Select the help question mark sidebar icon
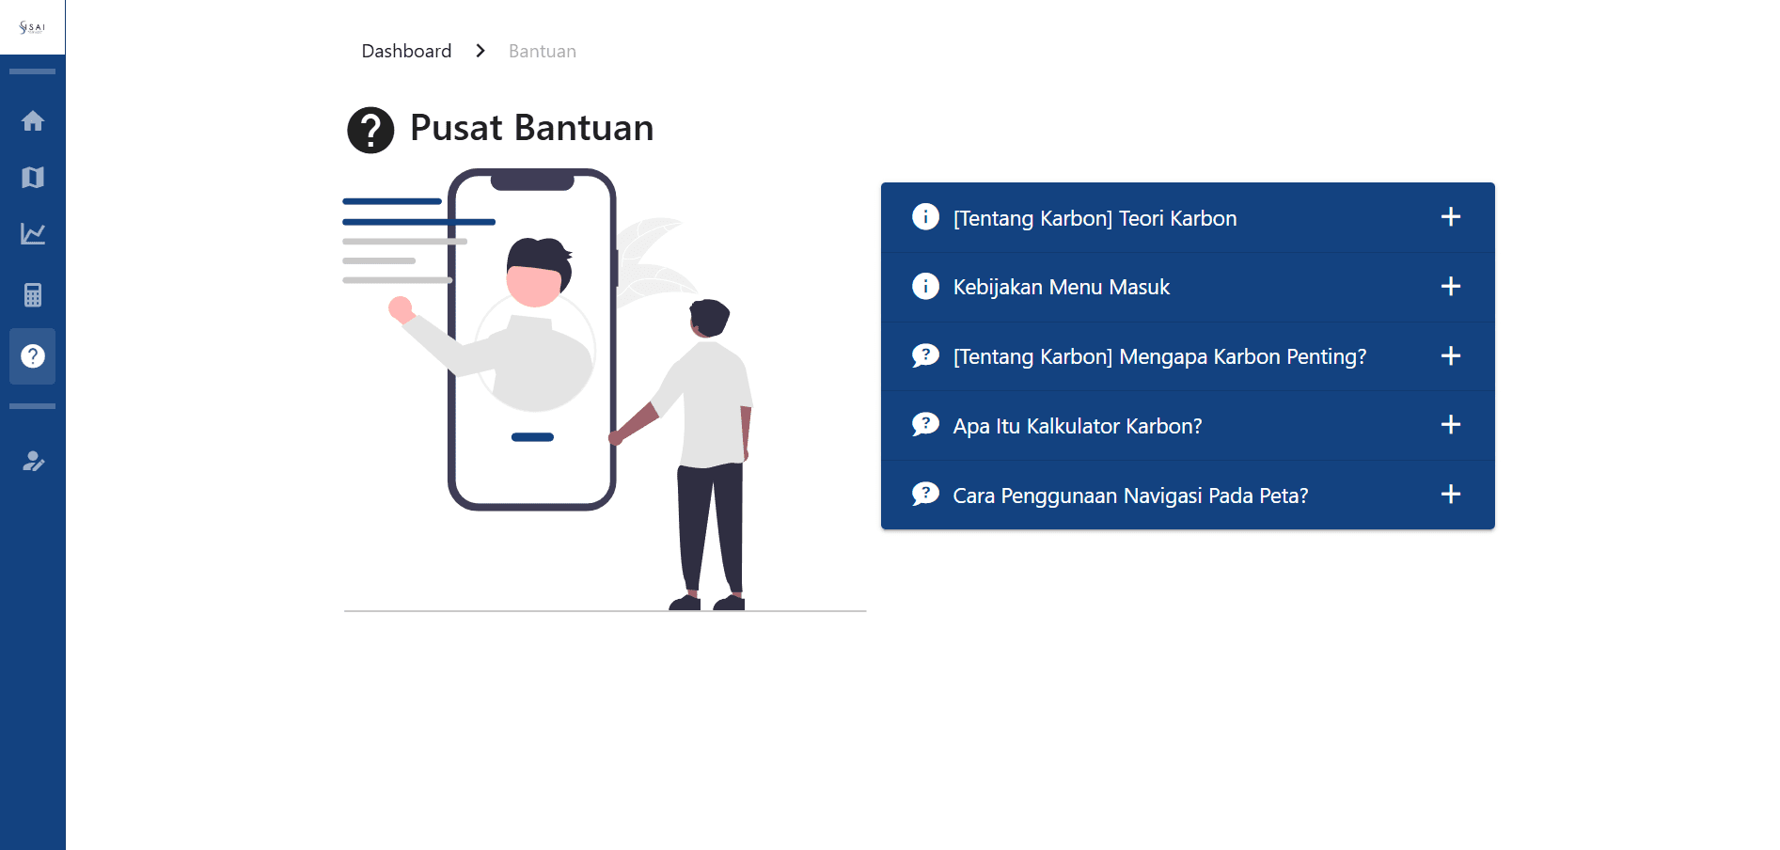This screenshot has width=1780, height=850. (33, 356)
